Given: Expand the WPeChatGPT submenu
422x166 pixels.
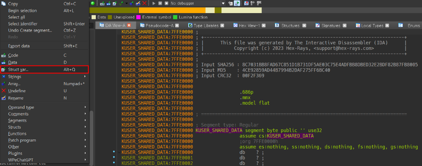Looking at the screenshot, I should tap(44, 160).
